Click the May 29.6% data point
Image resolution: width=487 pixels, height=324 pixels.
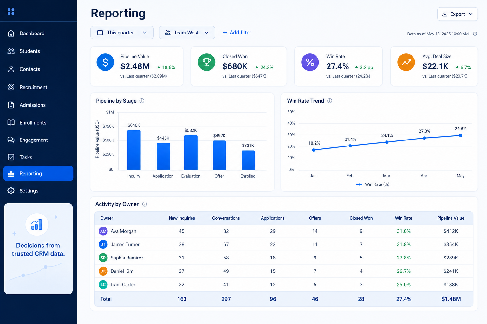(460, 135)
